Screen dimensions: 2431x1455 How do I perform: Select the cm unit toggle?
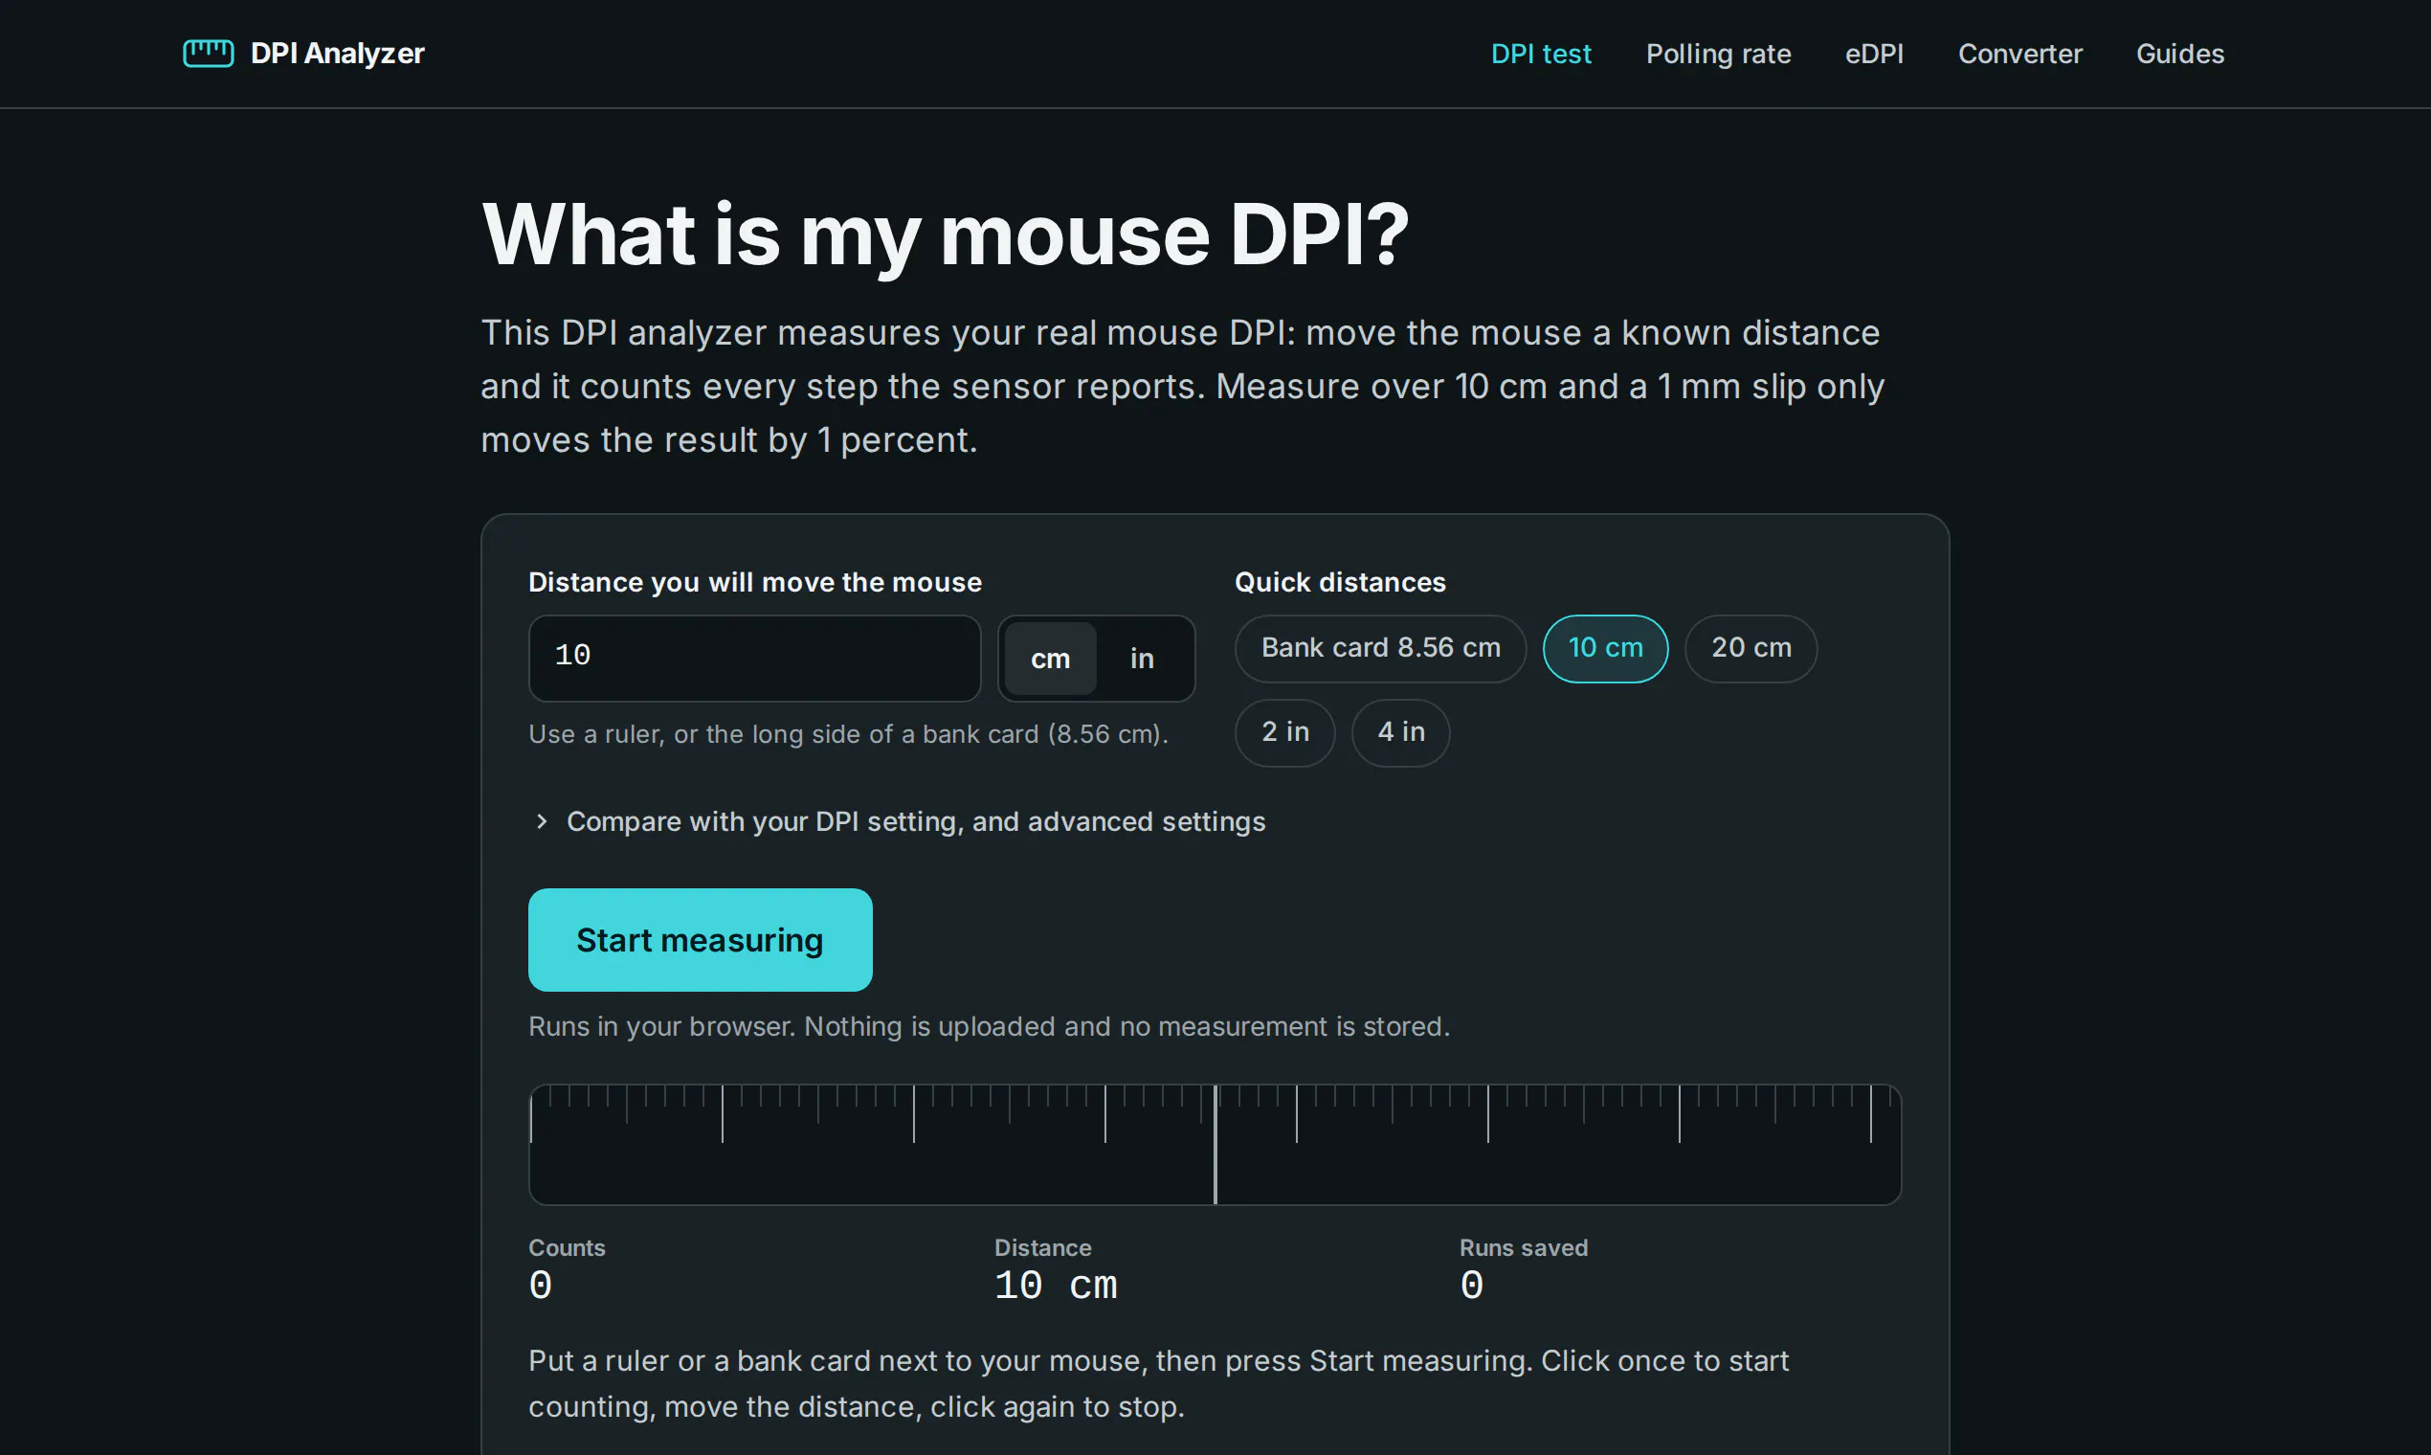click(1050, 659)
